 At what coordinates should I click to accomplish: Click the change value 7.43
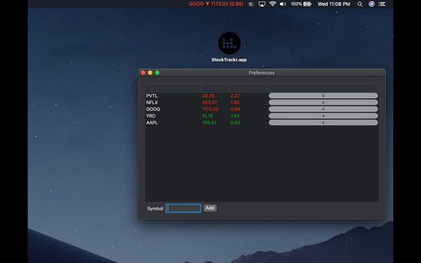point(235,116)
